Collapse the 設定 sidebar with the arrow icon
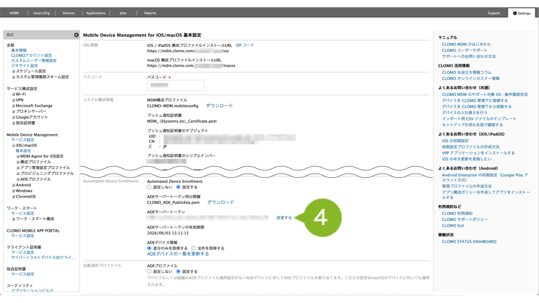Viewport: 539px width, 303px height. (x=76, y=35)
